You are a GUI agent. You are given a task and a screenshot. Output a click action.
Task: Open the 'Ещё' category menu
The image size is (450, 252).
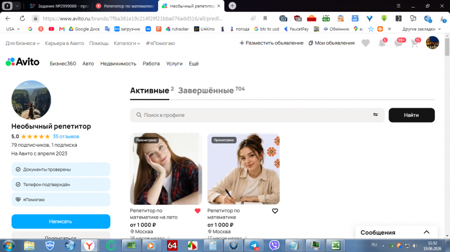point(194,64)
